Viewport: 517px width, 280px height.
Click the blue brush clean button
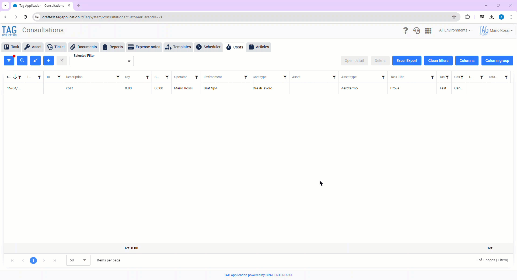(x=35, y=61)
